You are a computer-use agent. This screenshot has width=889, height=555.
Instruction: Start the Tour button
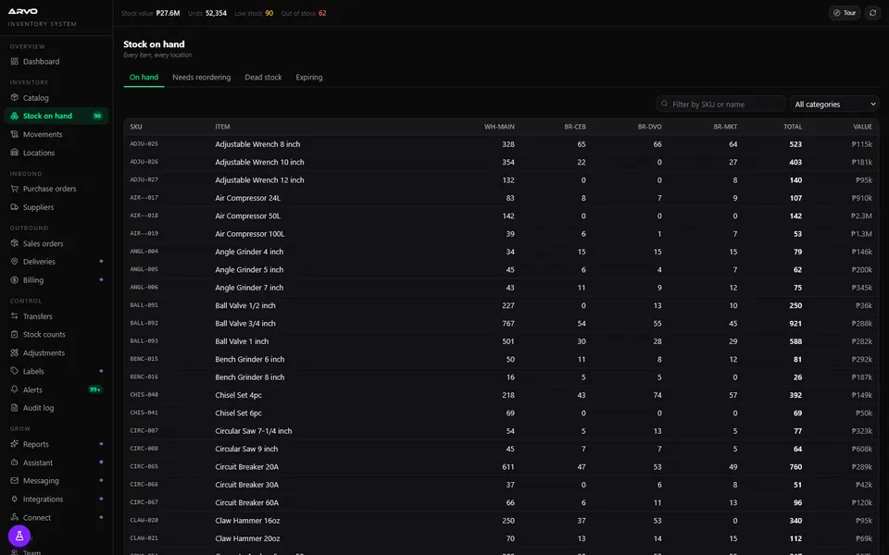[845, 12]
